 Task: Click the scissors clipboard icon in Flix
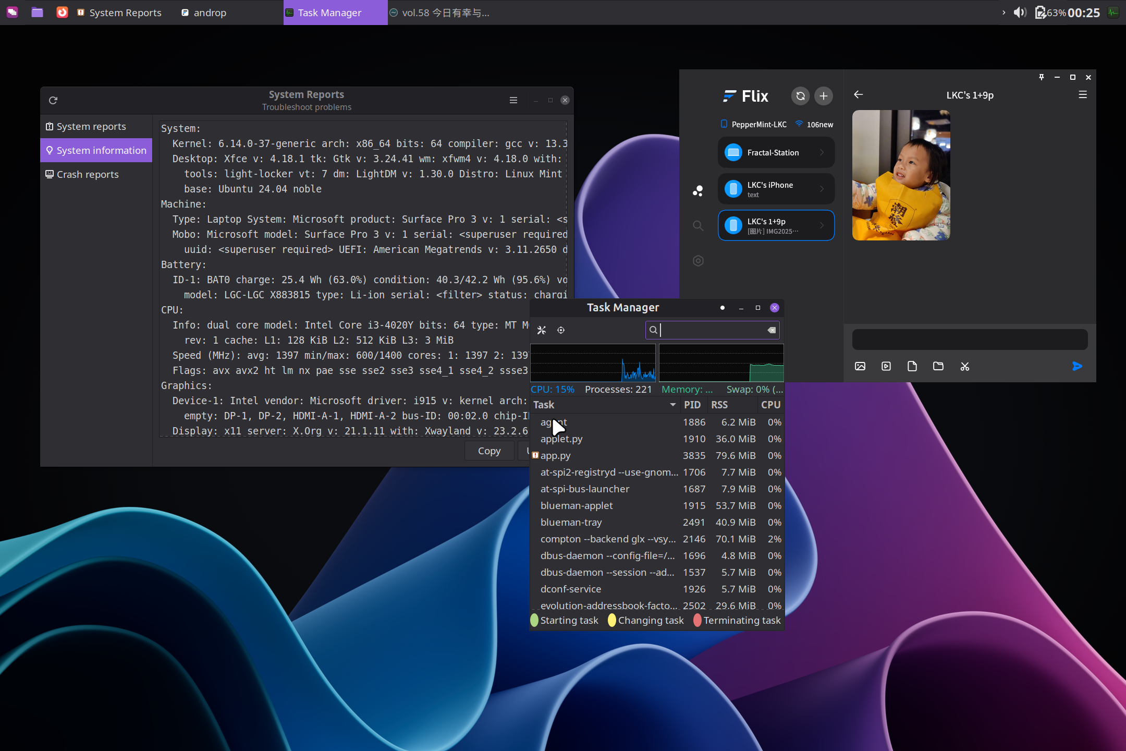965,366
